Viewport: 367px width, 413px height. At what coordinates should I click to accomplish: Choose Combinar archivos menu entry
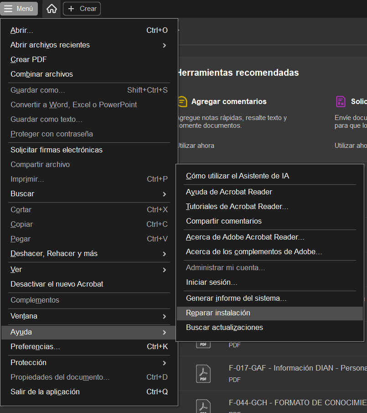tap(89, 74)
